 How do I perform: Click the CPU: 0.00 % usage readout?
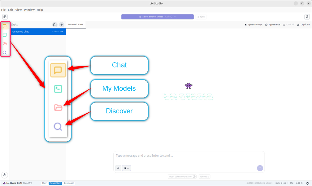pyautogui.click(x=296, y=183)
